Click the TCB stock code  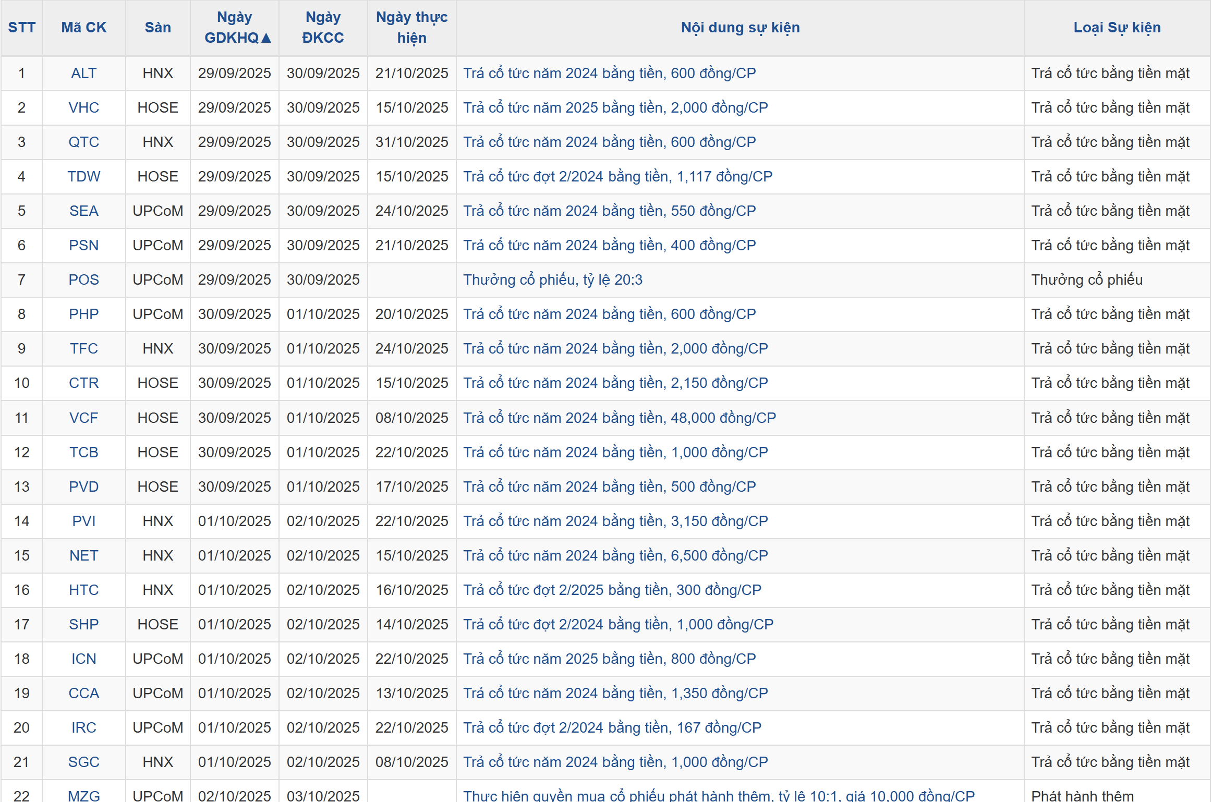coord(83,453)
